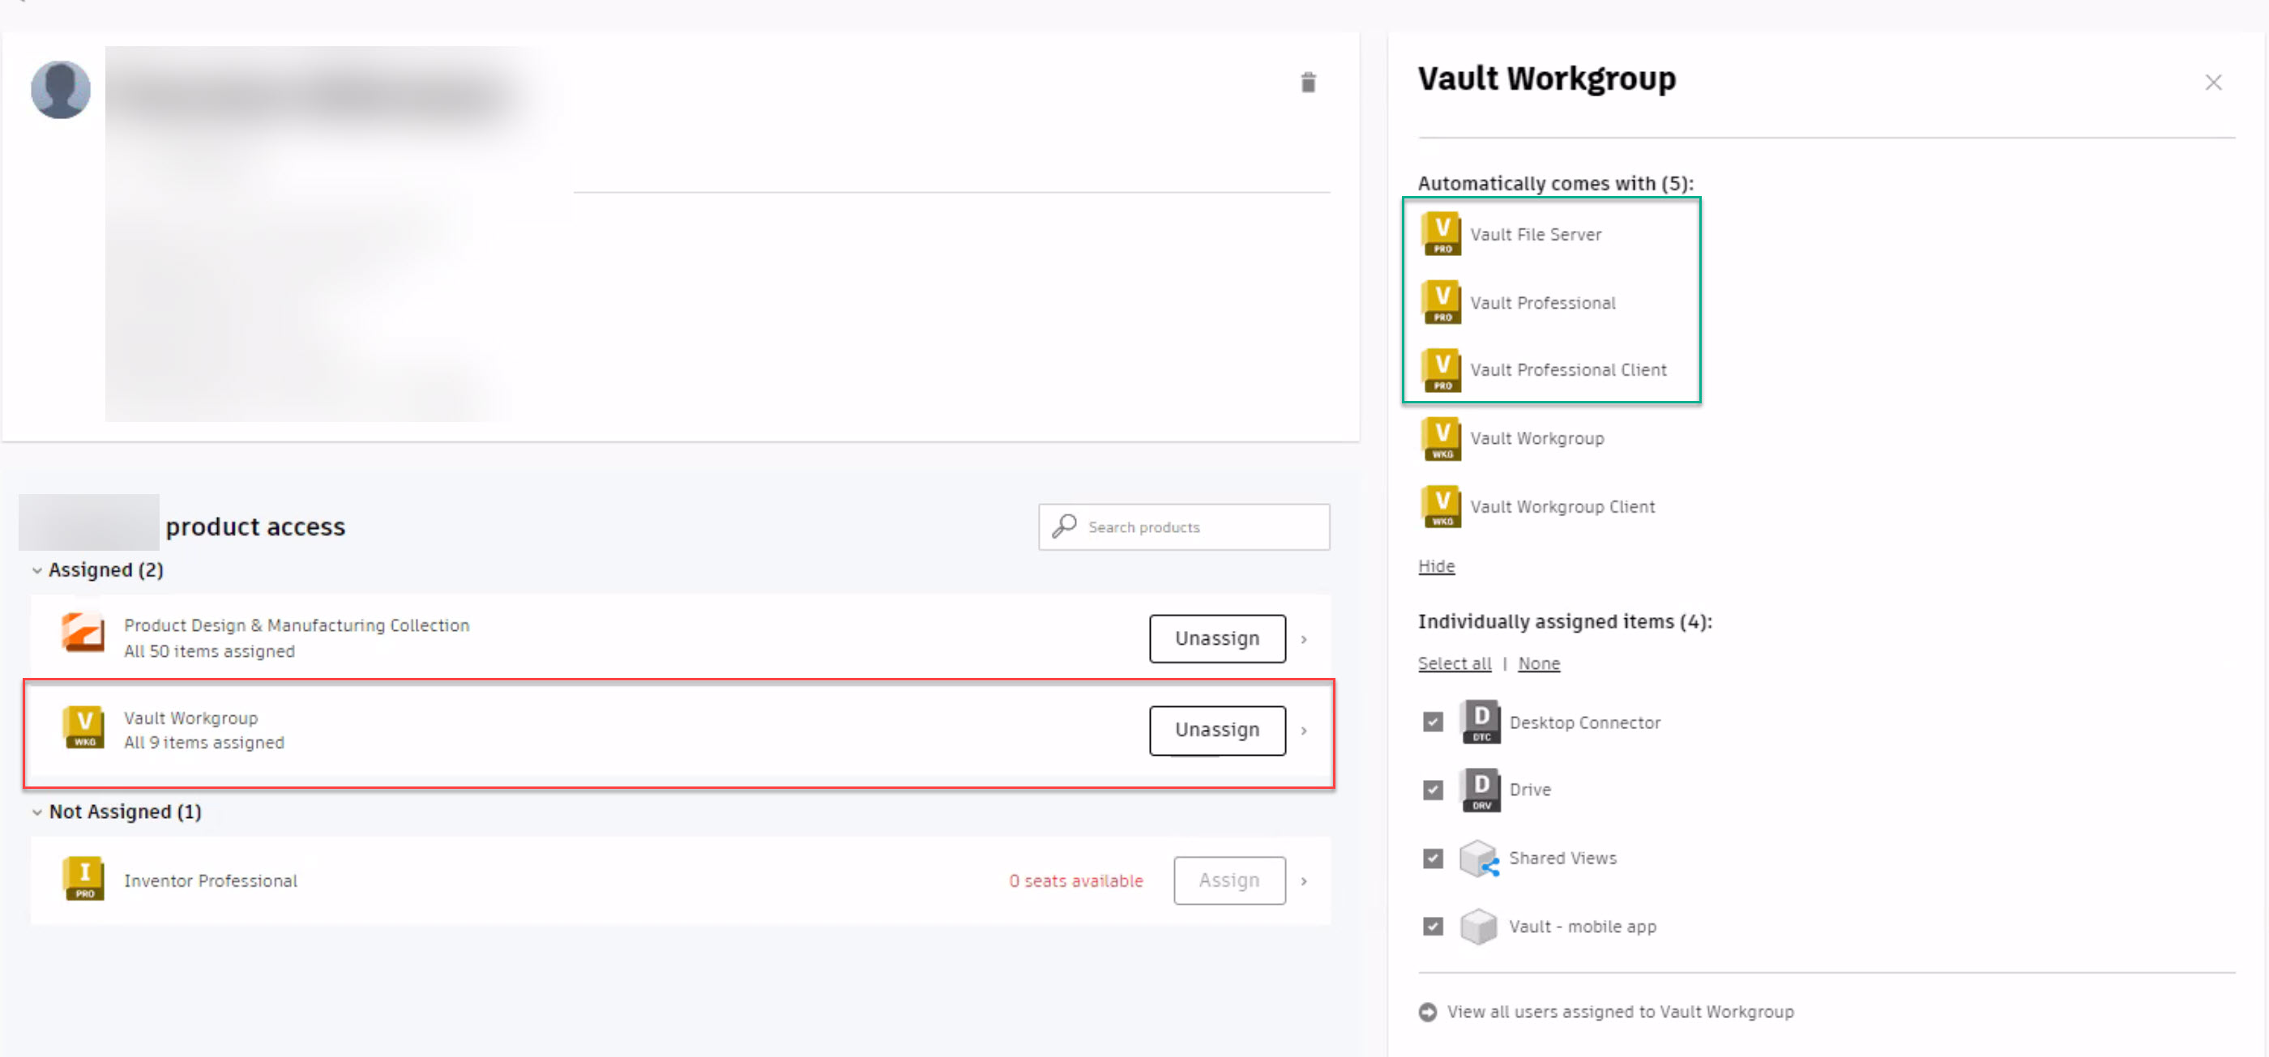Uncheck the Drive item
The height and width of the screenshot is (1057, 2269).
point(1433,790)
